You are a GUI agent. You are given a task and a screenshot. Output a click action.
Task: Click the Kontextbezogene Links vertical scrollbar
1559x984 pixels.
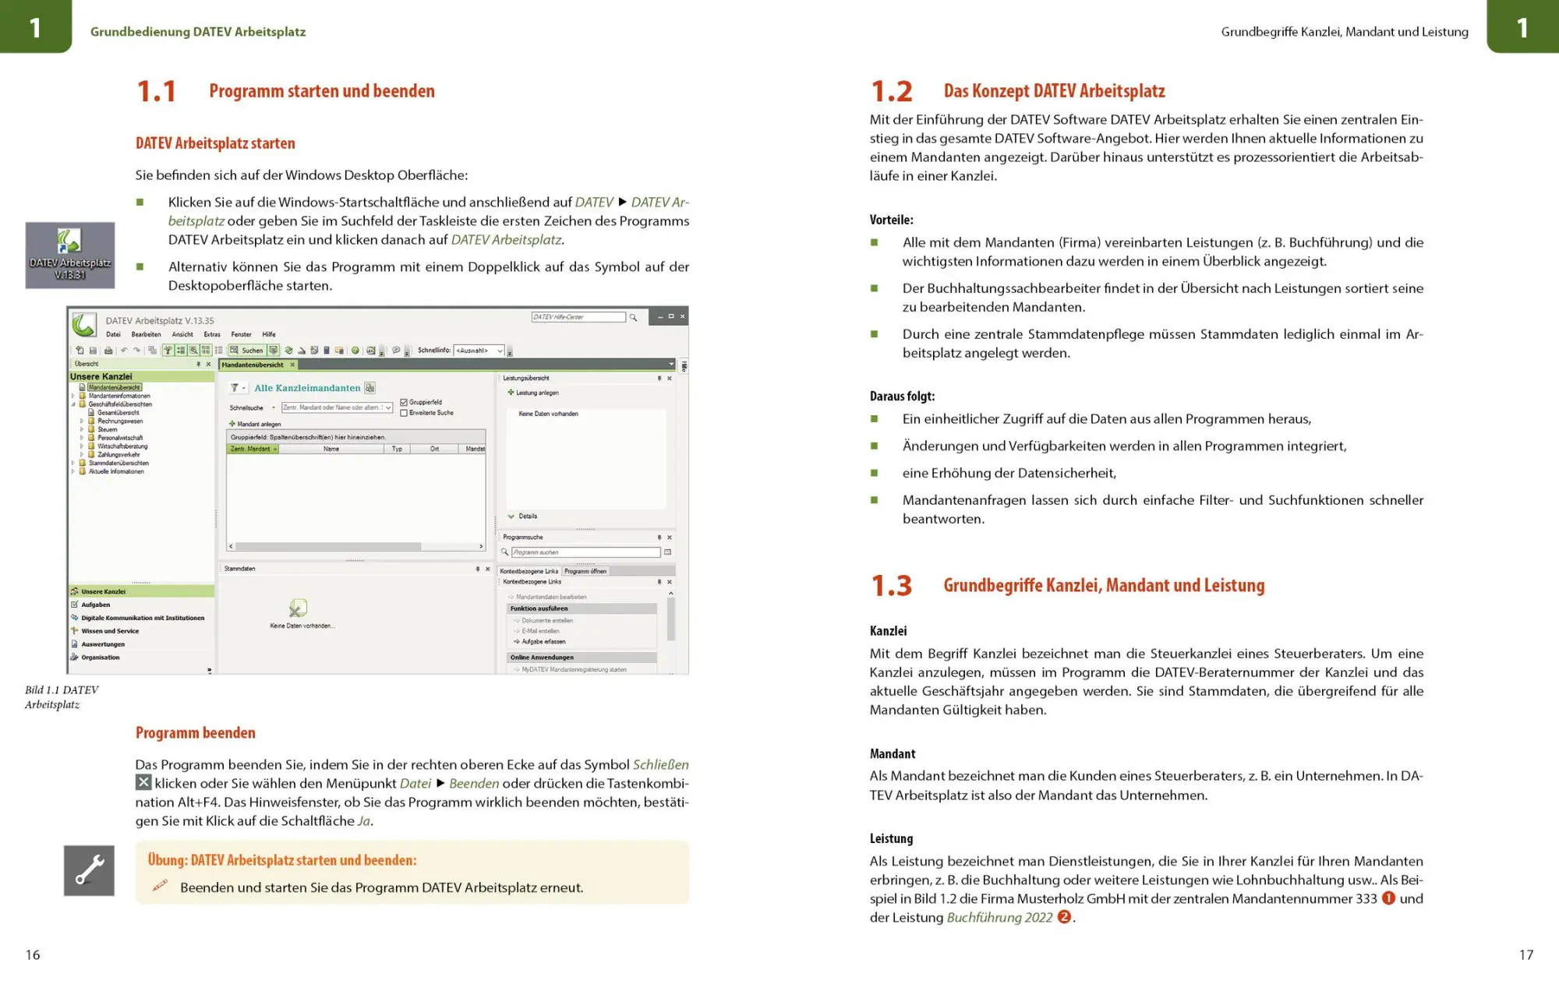(671, 619)
